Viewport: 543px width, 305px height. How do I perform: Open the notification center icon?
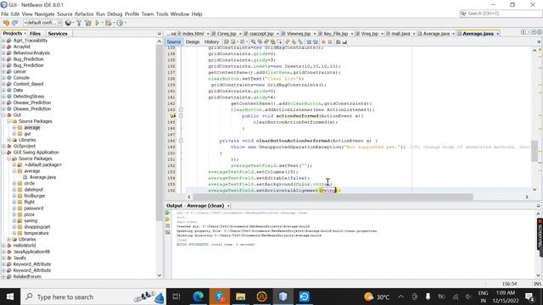tap(529, 297)
